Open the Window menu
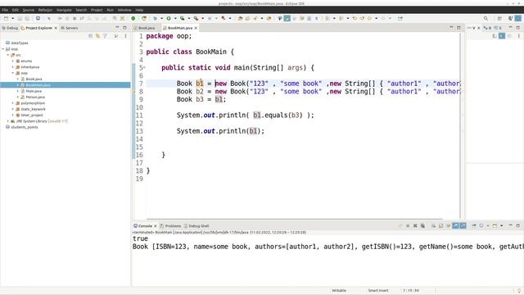Screen dimensions: 524x295 124,10
